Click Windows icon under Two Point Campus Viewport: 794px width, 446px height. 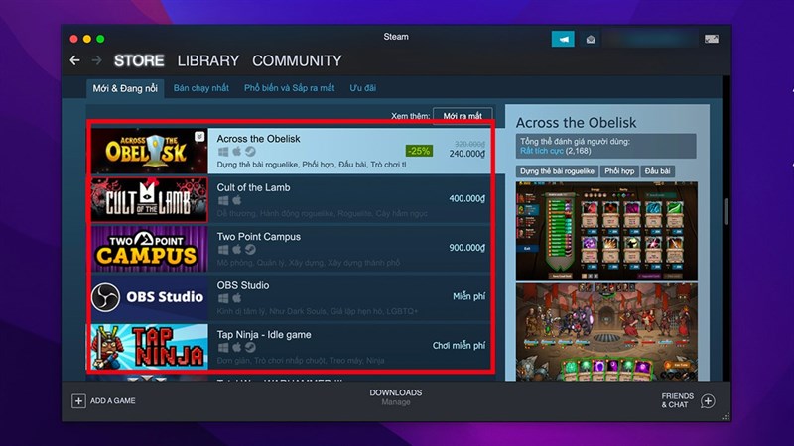(223, 250)
